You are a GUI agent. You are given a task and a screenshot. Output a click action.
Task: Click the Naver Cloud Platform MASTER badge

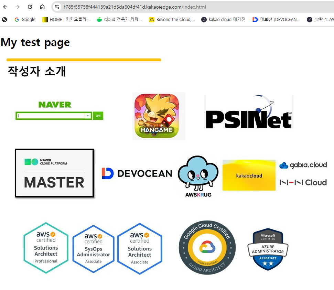pyautogui.click(x=54, y=173)
